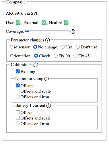Open the Parameter changes help icon

(x=48, y=40)
